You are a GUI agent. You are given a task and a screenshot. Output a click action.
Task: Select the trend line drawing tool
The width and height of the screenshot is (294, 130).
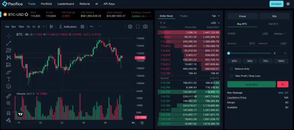(x=9, y=43)
